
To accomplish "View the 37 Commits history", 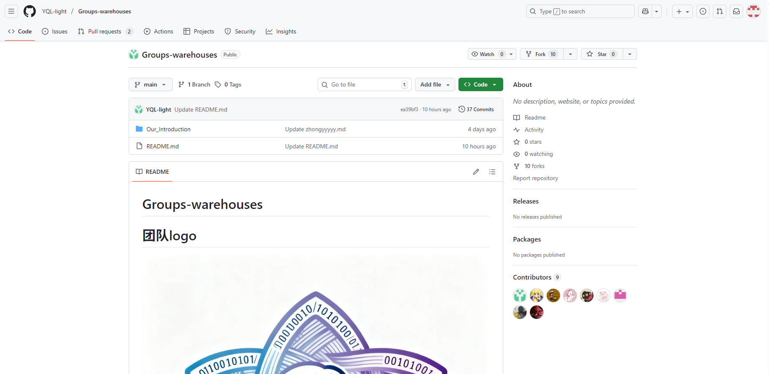I will pos(476,109).
